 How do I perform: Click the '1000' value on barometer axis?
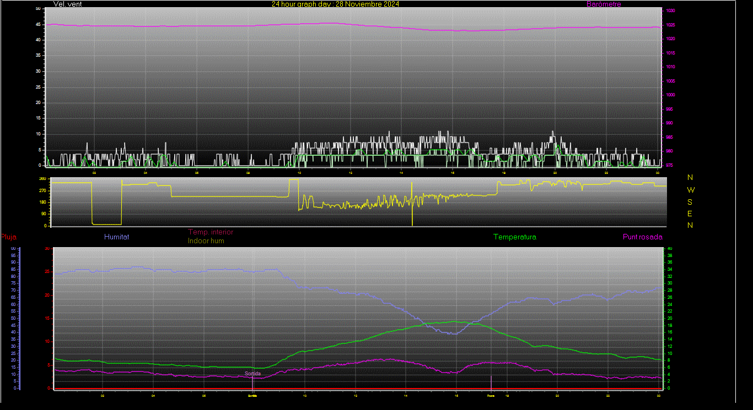[670, 95]
